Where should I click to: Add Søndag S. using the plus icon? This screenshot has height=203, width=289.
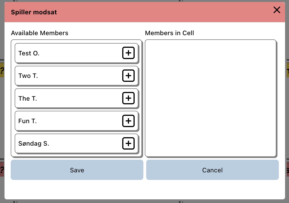[x=128, y=143]
